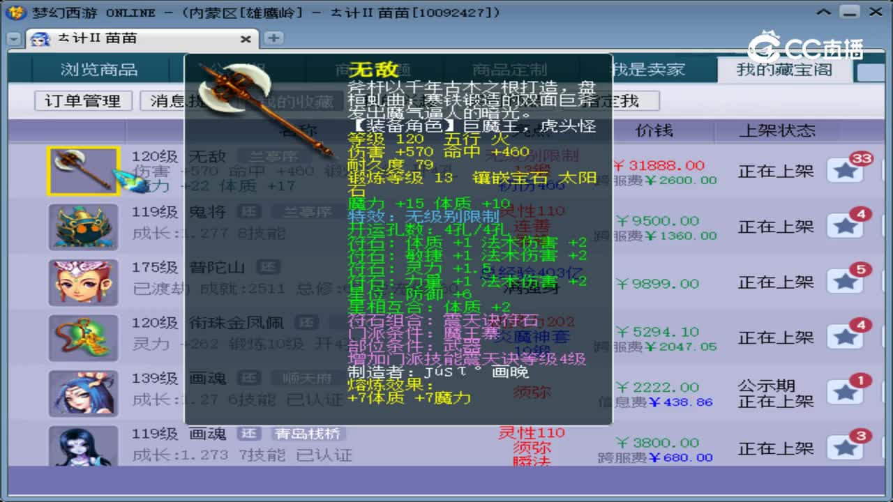Open the 浏览商品 tab
Screen dimensions: 893x502
click(x=99, y=70)
